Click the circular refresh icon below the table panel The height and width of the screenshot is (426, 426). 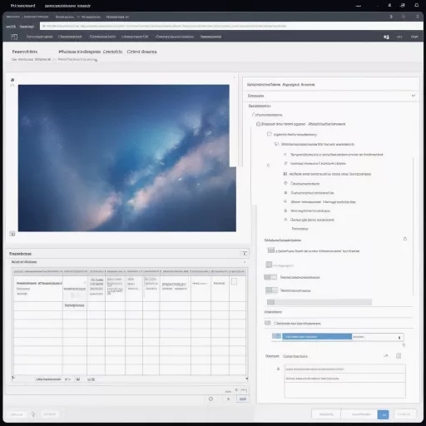click(211, 399)
